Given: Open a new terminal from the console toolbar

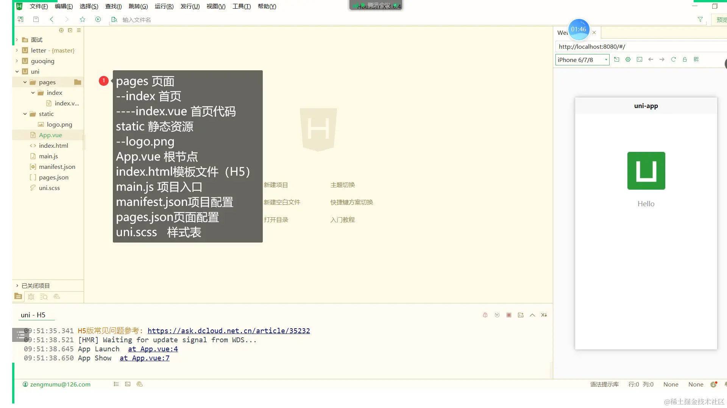Looking at the screenshot, I should (x=521, y=315).
